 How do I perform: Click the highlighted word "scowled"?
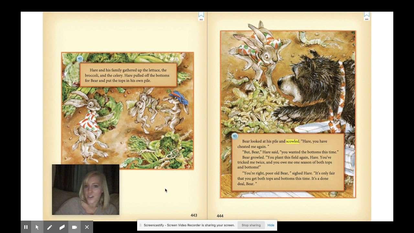(x=293, y=141)
